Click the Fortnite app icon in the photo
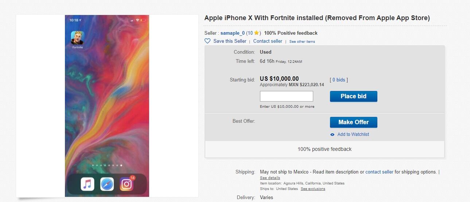 point(77,38)
